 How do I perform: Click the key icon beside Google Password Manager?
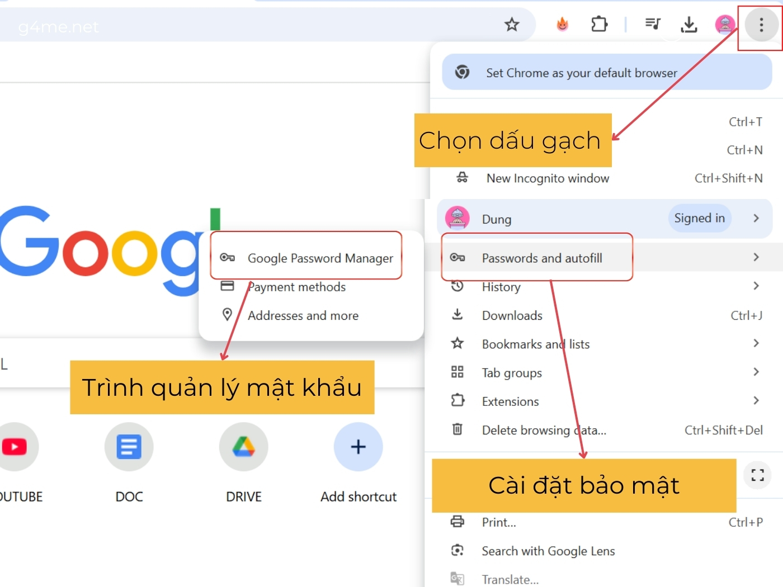click(x=227, y=257)
